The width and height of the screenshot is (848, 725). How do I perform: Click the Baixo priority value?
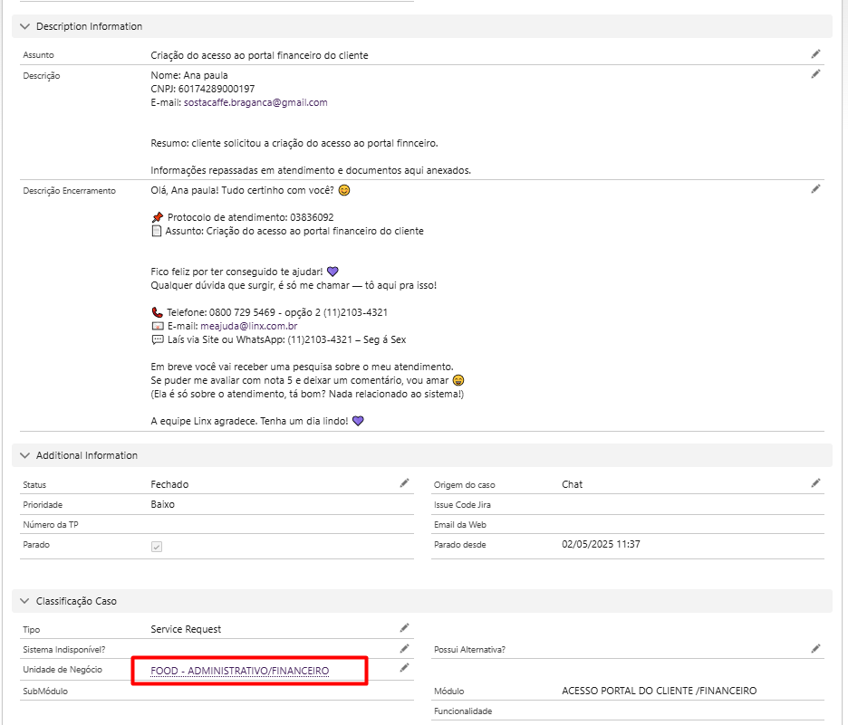[x=163, y=504]
